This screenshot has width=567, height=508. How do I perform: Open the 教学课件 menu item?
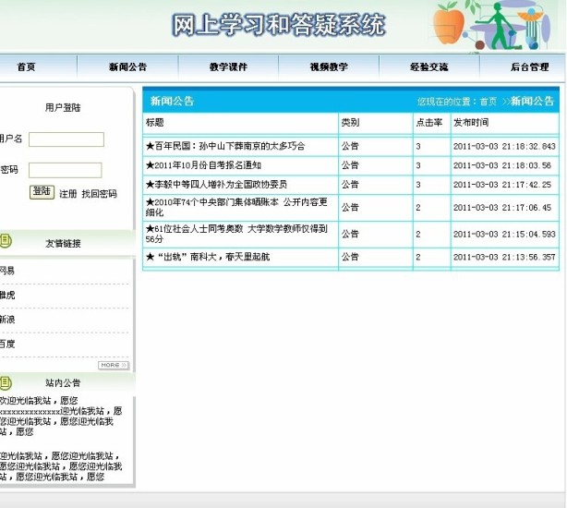pyautogui.click(x=228, y=67)
